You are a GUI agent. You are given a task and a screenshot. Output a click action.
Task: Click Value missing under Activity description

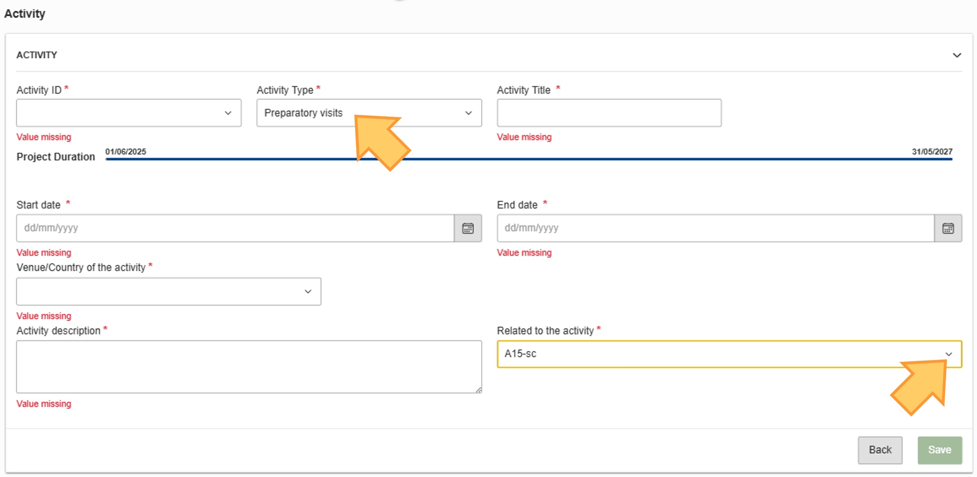[44, 404]
